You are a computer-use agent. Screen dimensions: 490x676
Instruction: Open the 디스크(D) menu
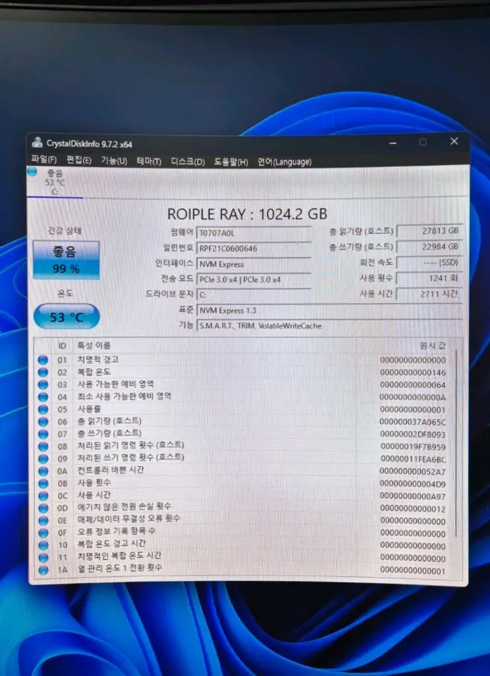click(188, 162)
